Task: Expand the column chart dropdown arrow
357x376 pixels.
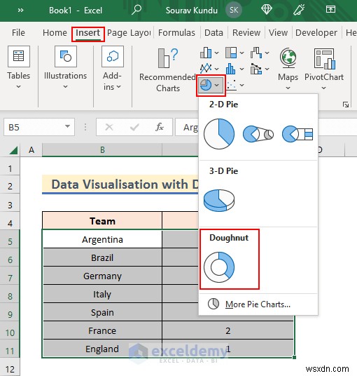Action: pyautogui.click(x=216, y=53)
